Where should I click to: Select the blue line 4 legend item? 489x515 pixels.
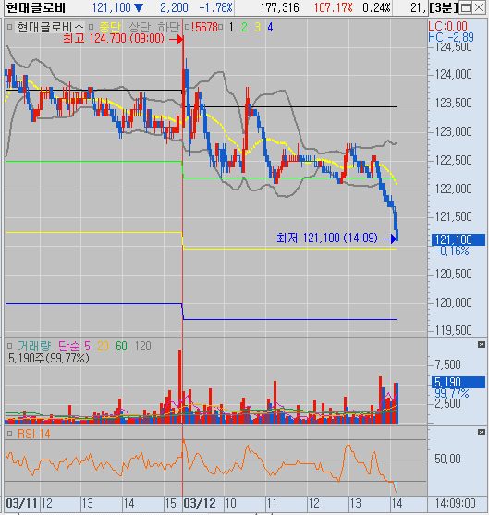(270, 27)
